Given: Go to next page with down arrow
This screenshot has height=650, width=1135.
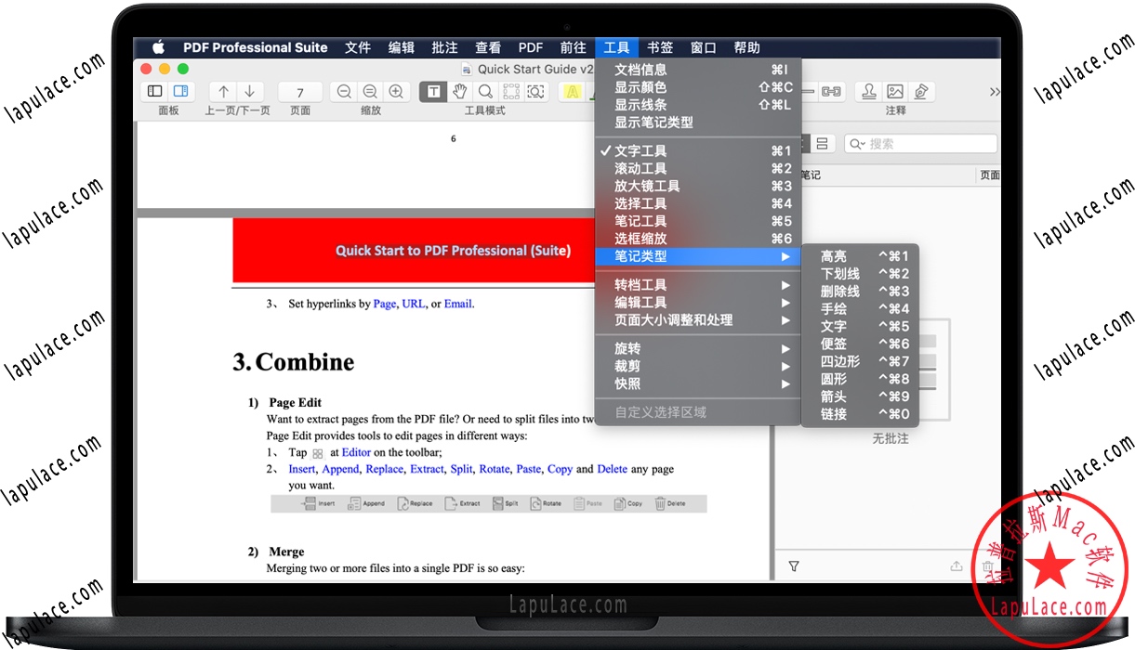Looking at the screenshot, I should pos(250,91).
